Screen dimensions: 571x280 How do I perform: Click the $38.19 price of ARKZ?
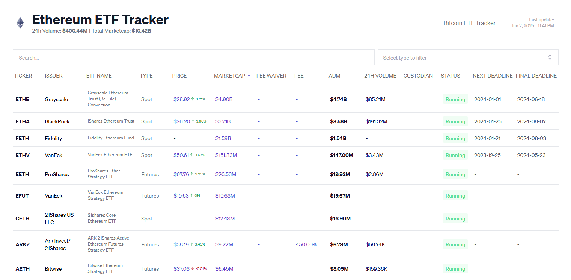(x=181, y=244)
